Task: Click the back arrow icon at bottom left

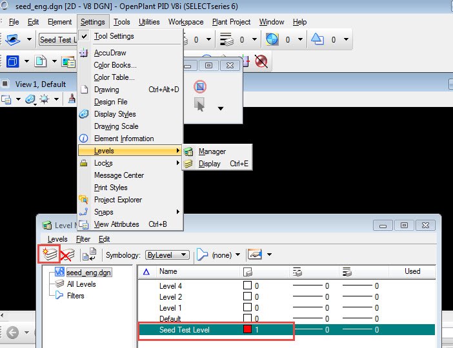Action: [13, 333]
